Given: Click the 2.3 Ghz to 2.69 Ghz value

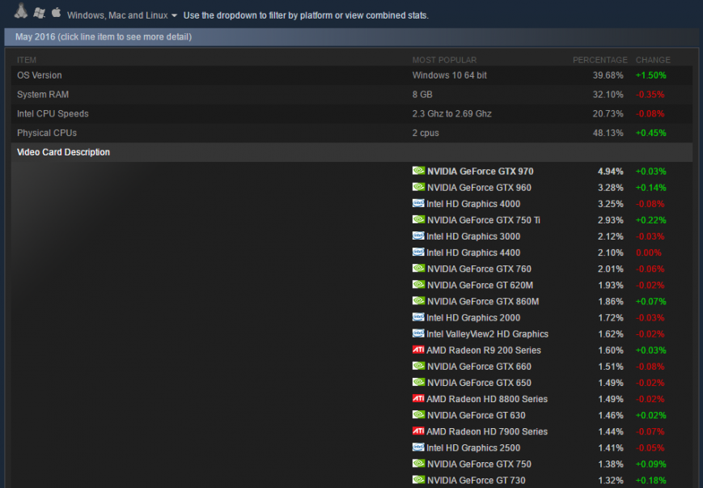Looking at the screenshot, I should (x=452, y=114).
